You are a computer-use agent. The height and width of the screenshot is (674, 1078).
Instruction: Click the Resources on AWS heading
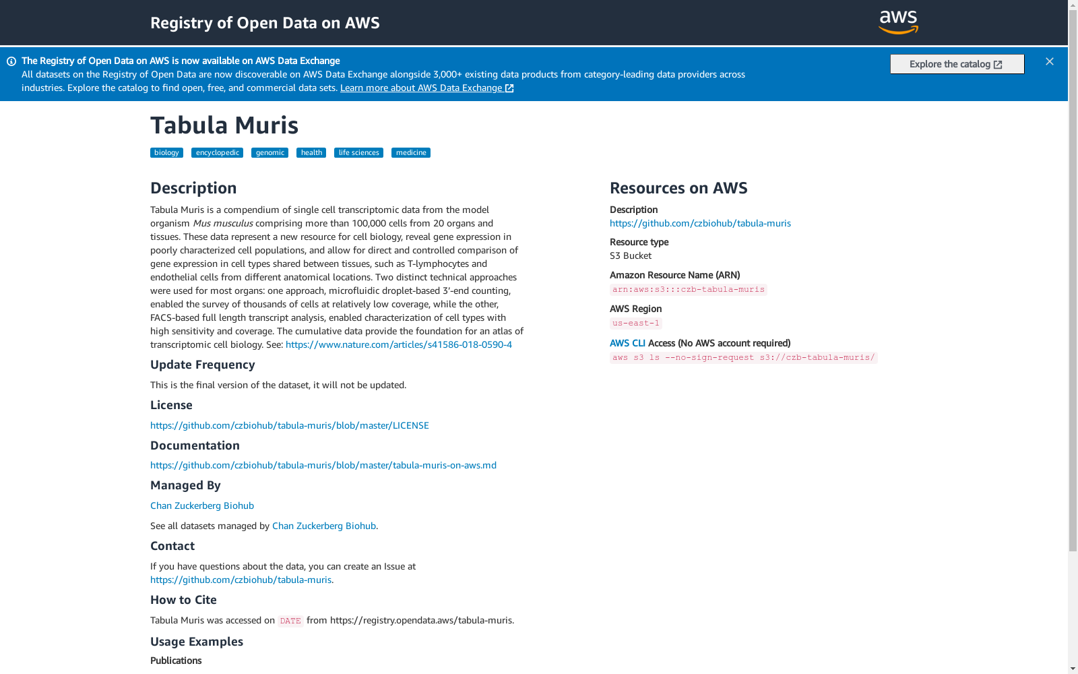click(x=678, y=188)
